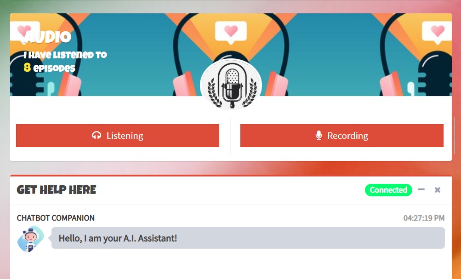
Task: Click the headphones banner illustration at center
Action: click(x=231, y=55)
